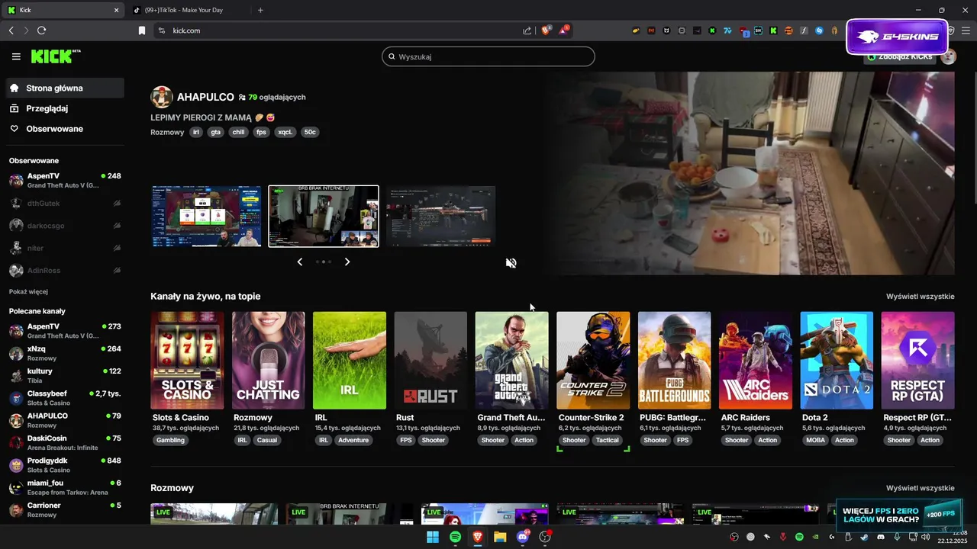977x549 pixels.
Task: Open File Explorer from the taskbar
Action: click(500, 537)
